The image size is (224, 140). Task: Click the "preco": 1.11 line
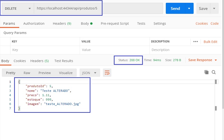click(x=38, y=95)
